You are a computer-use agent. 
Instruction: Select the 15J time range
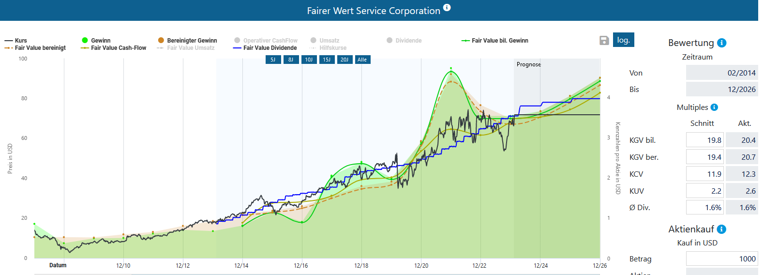[x=327, y=60]
